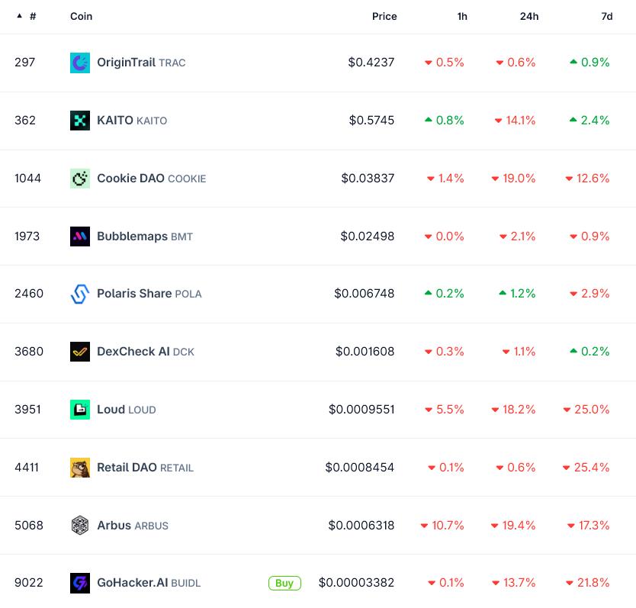
Task: Click the KAITO coin logo icon
Action: [x=79, y=121]
